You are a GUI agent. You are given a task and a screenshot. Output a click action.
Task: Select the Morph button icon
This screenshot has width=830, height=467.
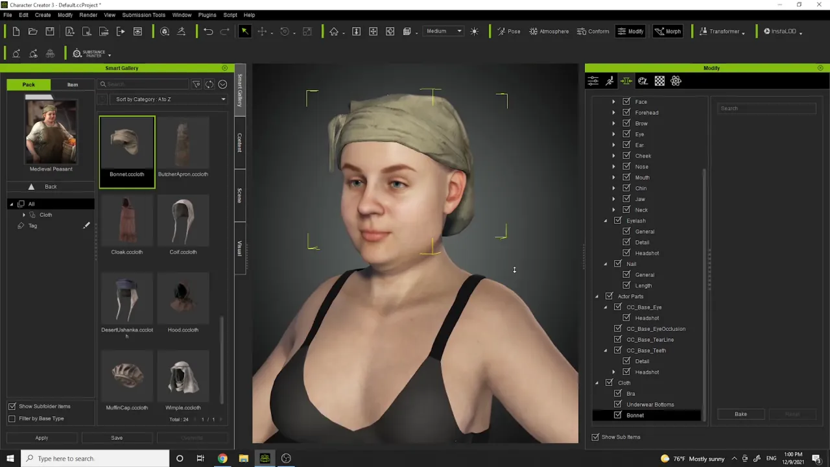[x=667, y=31]
